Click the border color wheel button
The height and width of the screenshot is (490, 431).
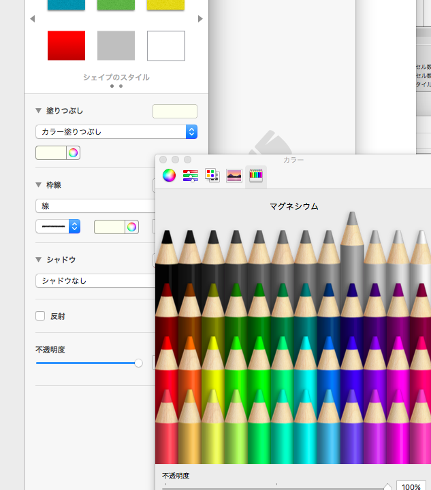131,227
